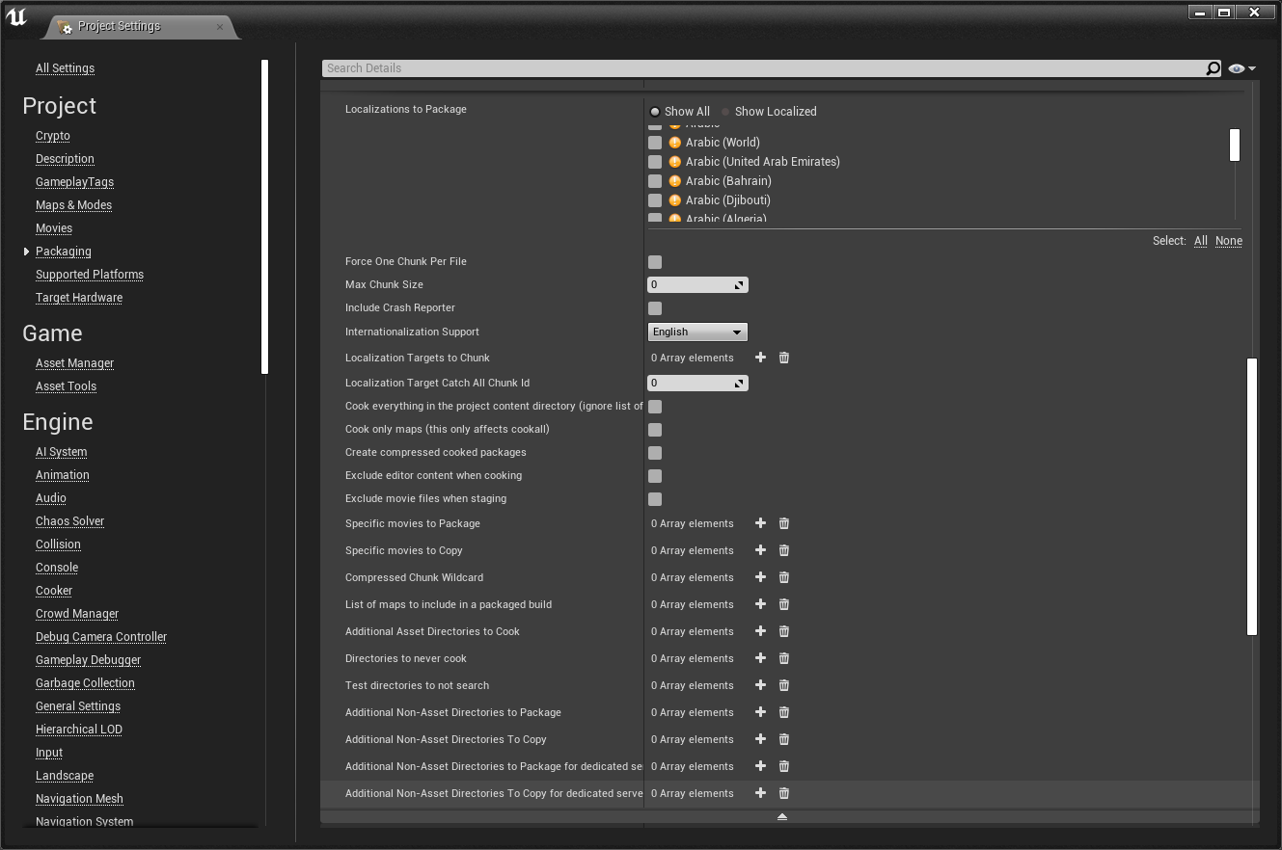
Task: Clear Additional Asset Directories to Cook
Action: tap(784, 631)
